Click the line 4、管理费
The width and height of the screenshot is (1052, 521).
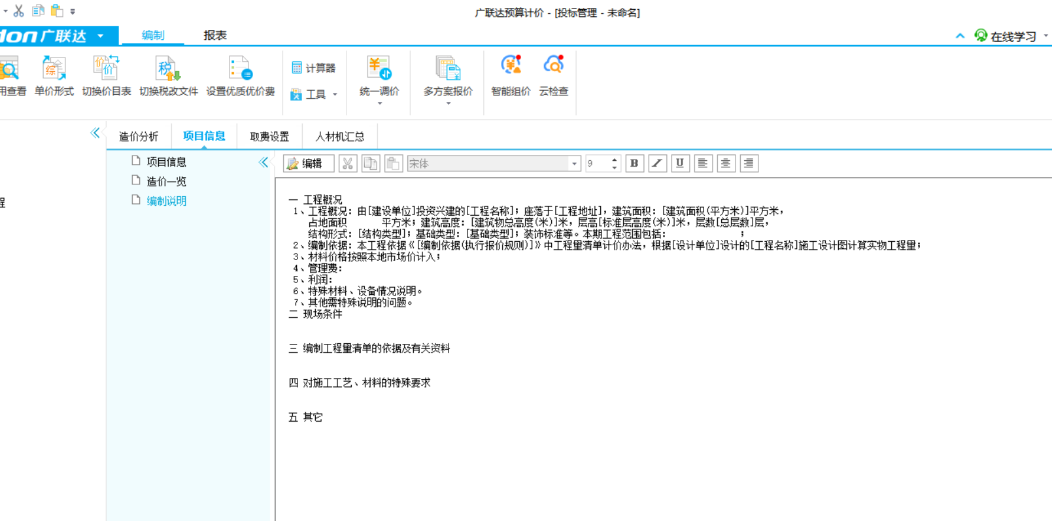click(317, 268)
